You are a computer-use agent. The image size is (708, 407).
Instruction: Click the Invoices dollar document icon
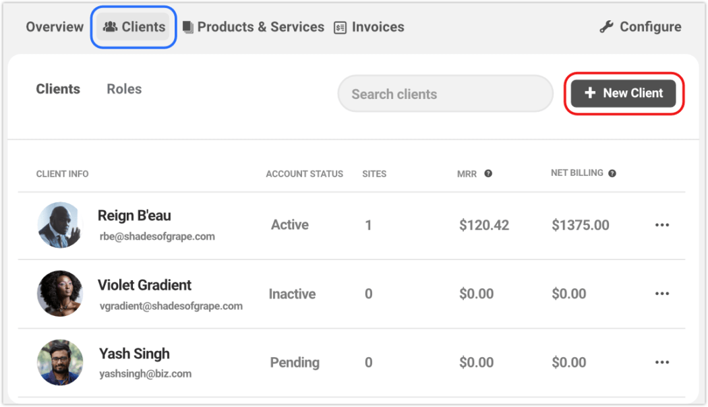click(x=340, y=28)
